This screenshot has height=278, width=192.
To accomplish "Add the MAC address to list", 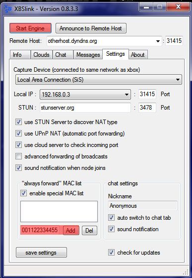I will point(71,230).
